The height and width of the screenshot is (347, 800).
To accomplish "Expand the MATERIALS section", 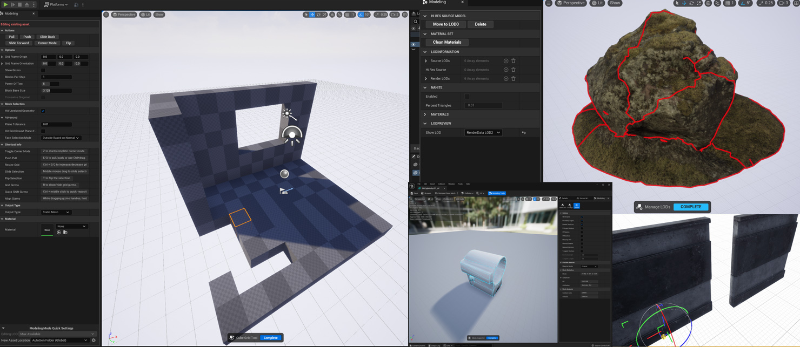I will (425, 114).
